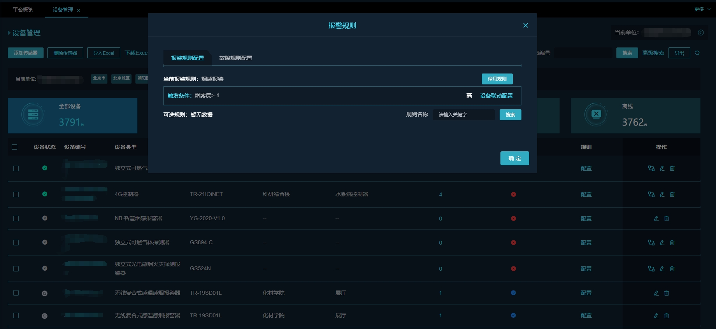Click the 搜索 button inside the 报警规则 dialog
The height and width of the screenshot is (329, 716).
510,115
